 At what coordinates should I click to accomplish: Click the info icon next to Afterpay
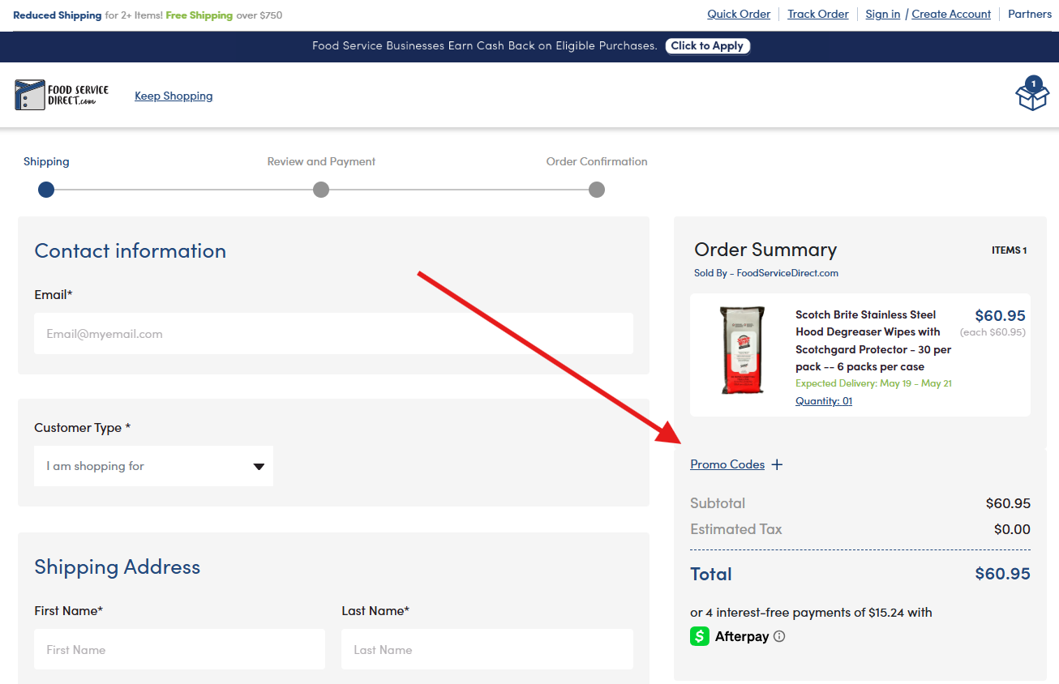(x=779, y=636)
